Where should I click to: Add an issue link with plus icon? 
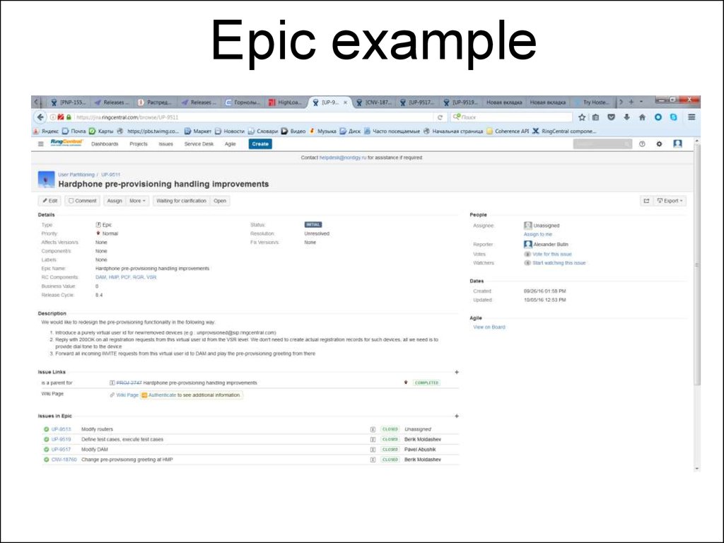tap(456, 371)
